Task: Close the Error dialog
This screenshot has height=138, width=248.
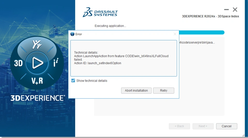Action: click(175, 34)
